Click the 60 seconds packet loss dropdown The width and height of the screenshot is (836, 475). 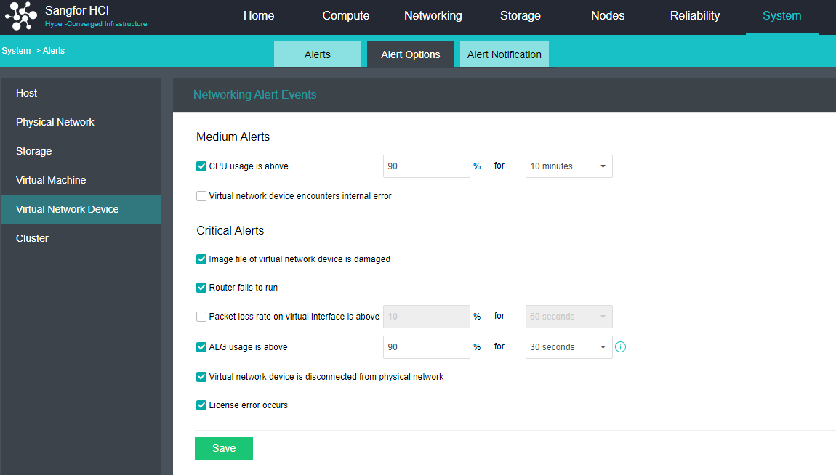point(568,317)
